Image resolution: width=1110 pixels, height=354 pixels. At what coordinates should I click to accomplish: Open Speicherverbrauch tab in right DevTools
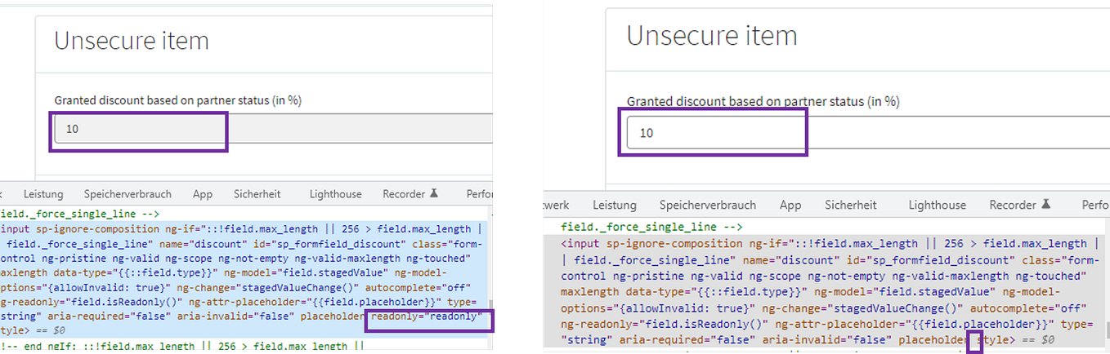click(708, 205)
